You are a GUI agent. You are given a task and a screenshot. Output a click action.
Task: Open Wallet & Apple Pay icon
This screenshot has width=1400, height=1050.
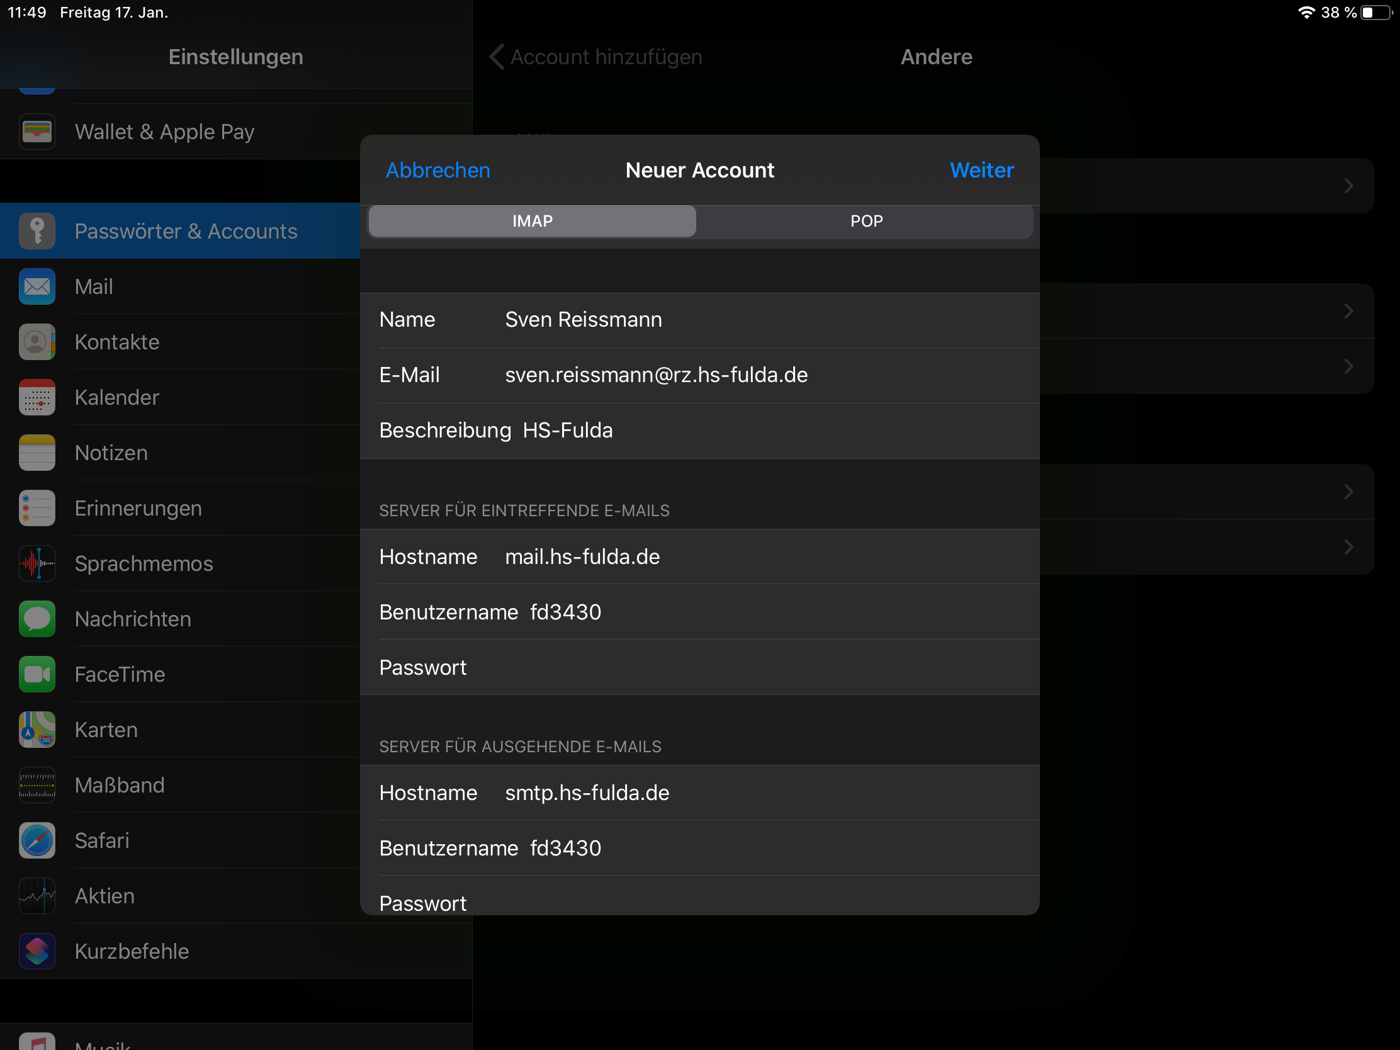(37, 132)
